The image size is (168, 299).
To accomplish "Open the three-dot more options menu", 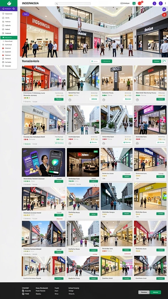I will click(x=166, y=3).
